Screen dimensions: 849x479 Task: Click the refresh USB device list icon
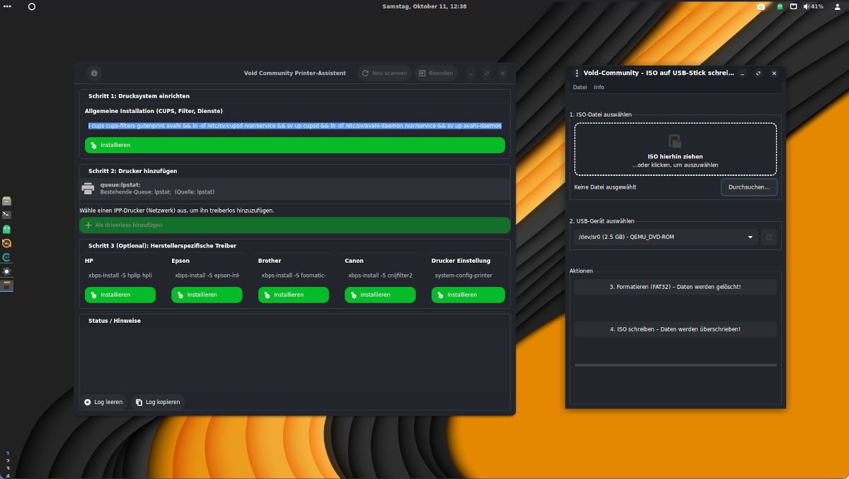(769, 237)
